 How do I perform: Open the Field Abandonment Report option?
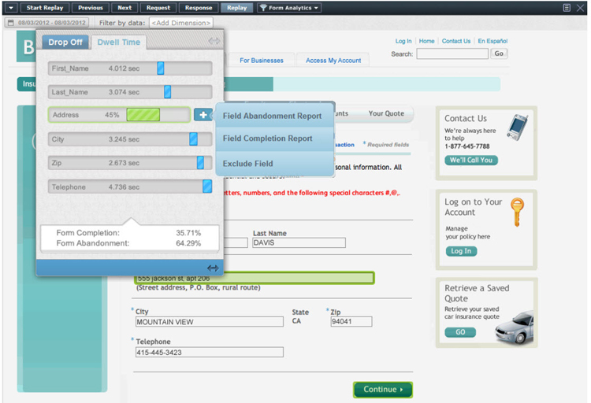272,116
